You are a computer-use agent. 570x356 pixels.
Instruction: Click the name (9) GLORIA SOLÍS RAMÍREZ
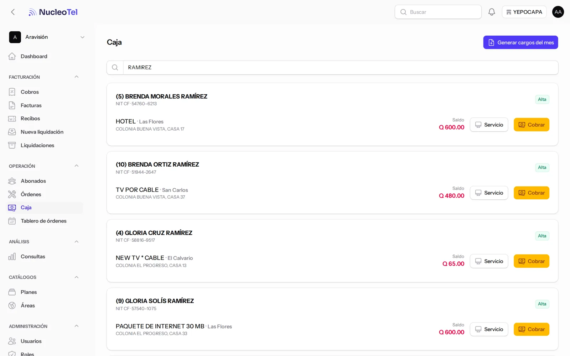155,301
